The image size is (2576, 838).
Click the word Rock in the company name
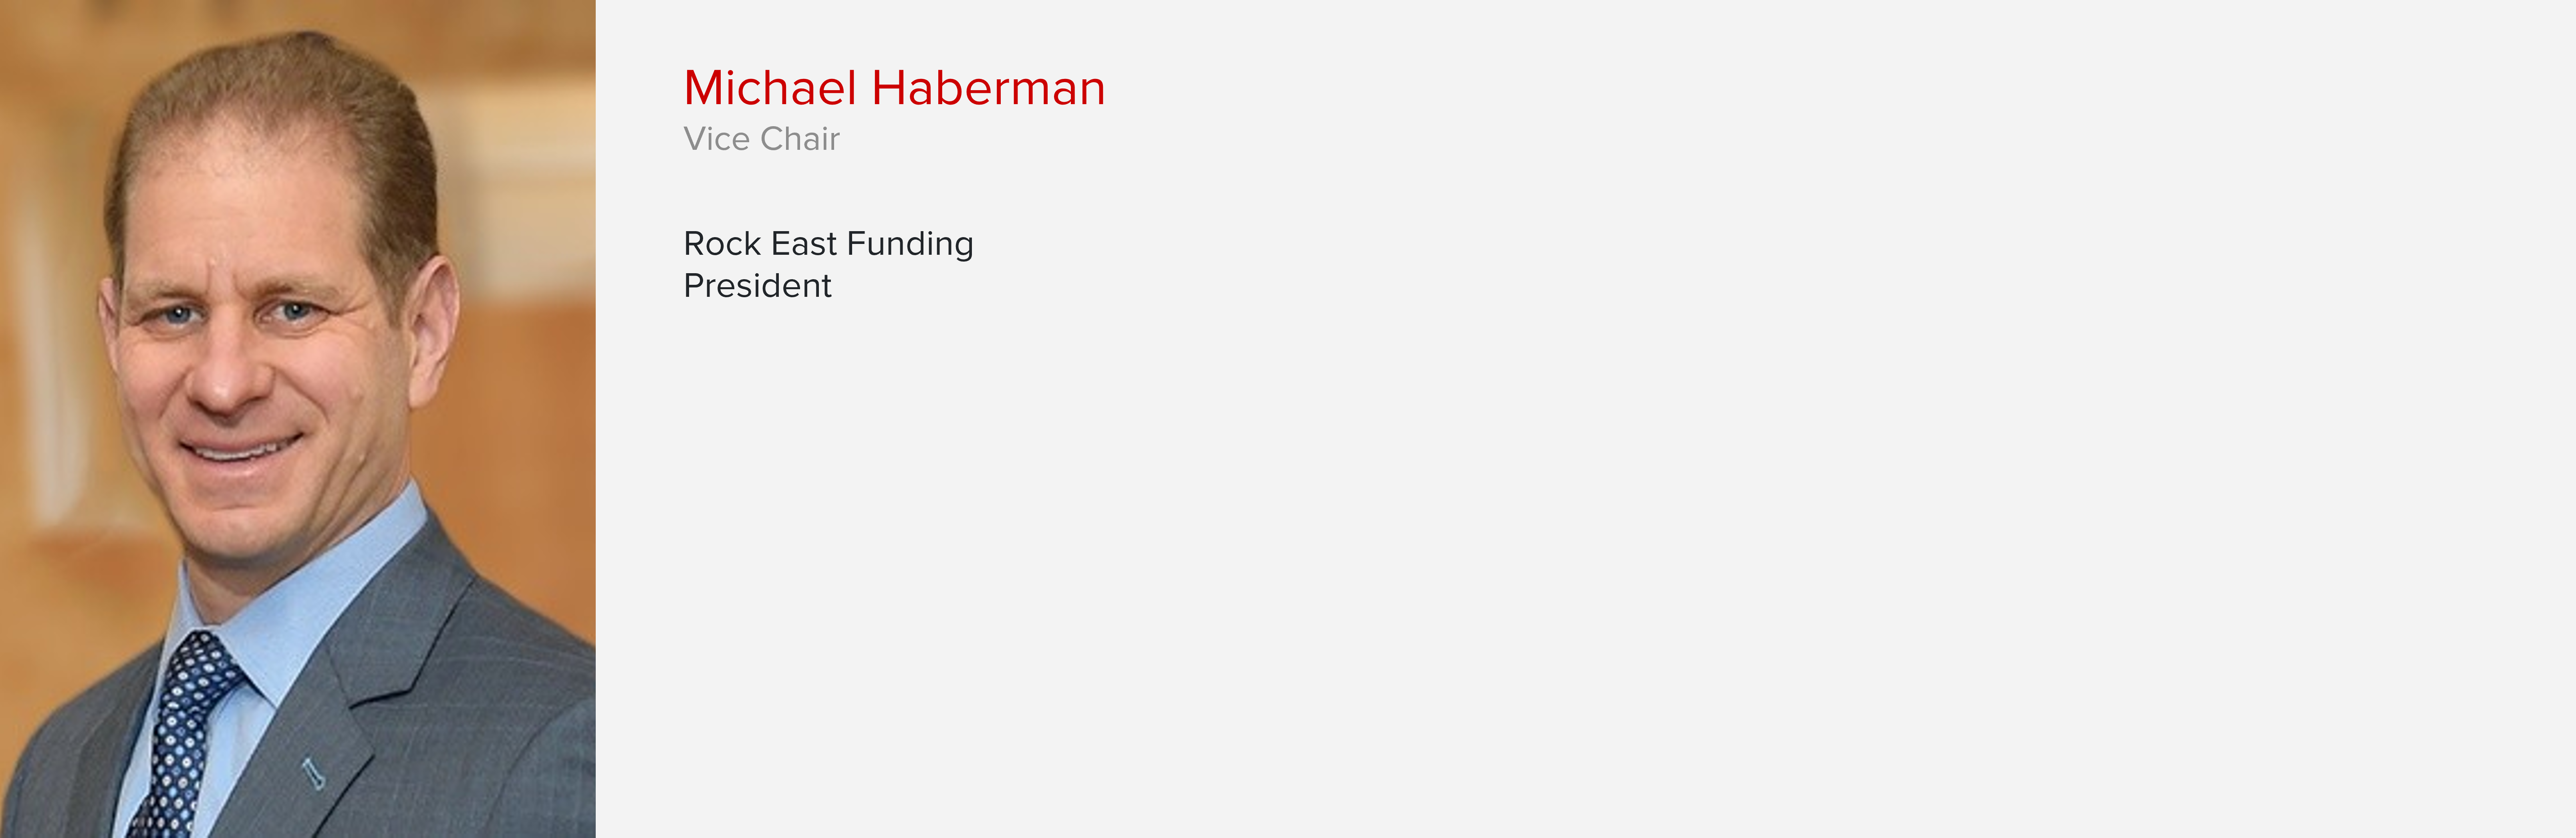(x=722, y=244)
